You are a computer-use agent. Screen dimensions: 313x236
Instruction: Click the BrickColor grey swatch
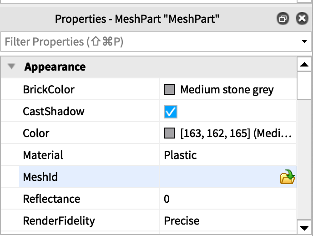pos(169,90)
